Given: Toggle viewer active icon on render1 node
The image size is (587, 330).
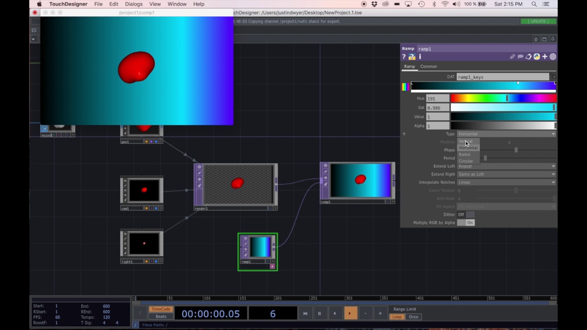Looking at the screenshot, I should [199, 167].
